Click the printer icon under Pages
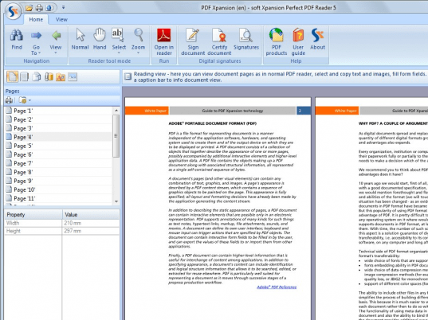This screenshot has height=320, width=428. click(x=9, y=100)
